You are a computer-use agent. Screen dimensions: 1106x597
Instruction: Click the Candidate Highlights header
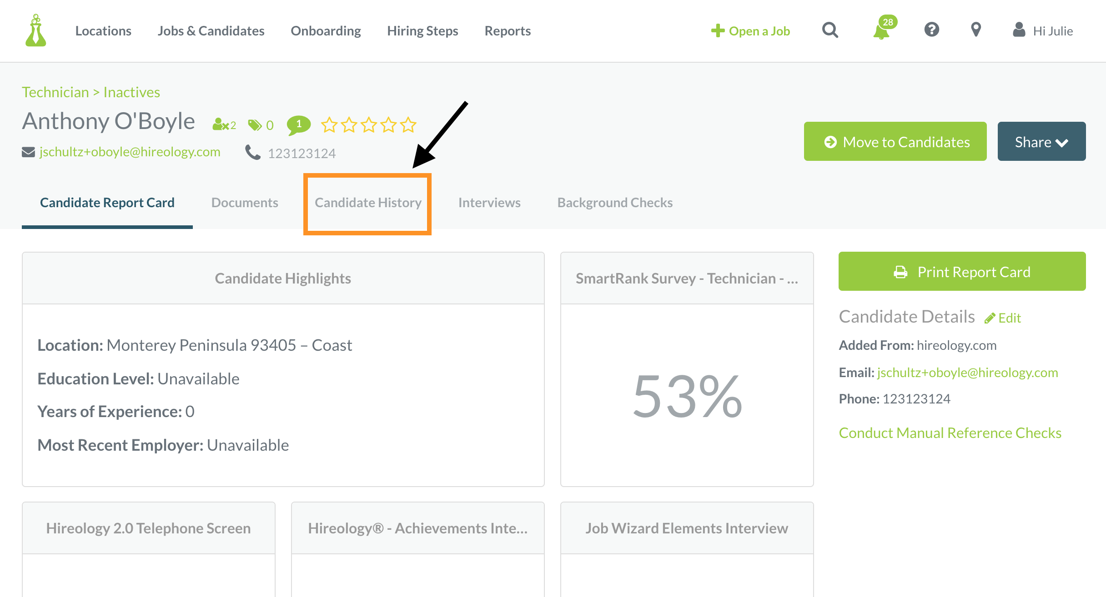tap(283, 278)
